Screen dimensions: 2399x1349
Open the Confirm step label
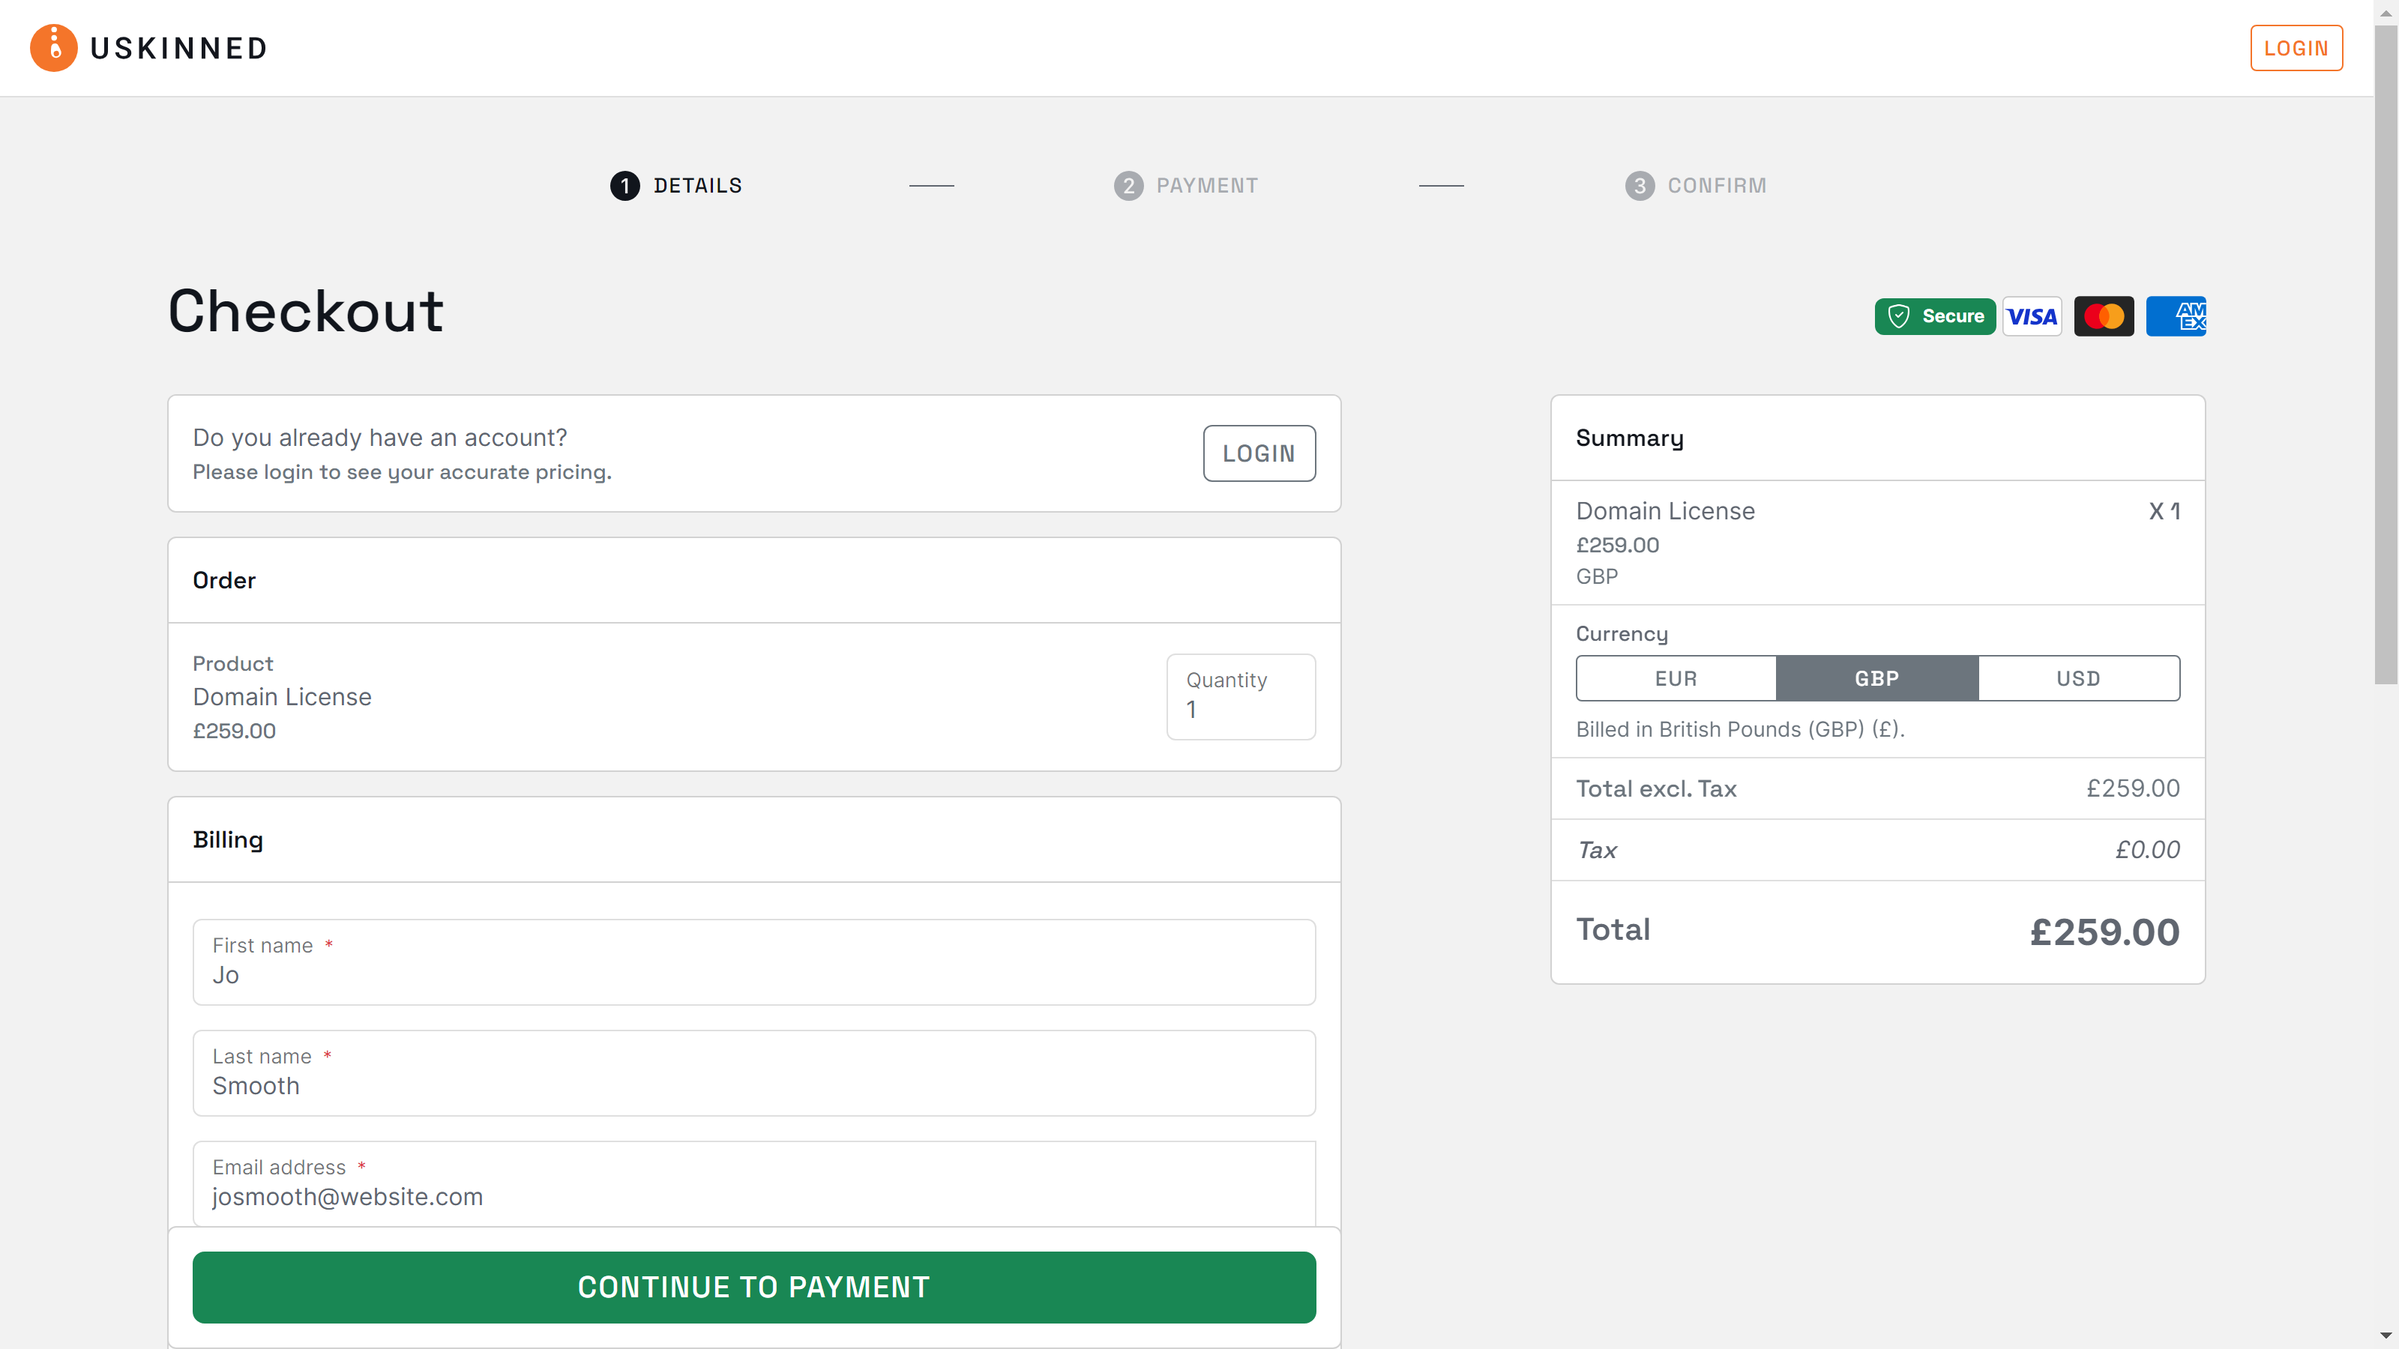point(1716,185)
